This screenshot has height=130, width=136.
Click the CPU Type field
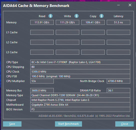80,62
